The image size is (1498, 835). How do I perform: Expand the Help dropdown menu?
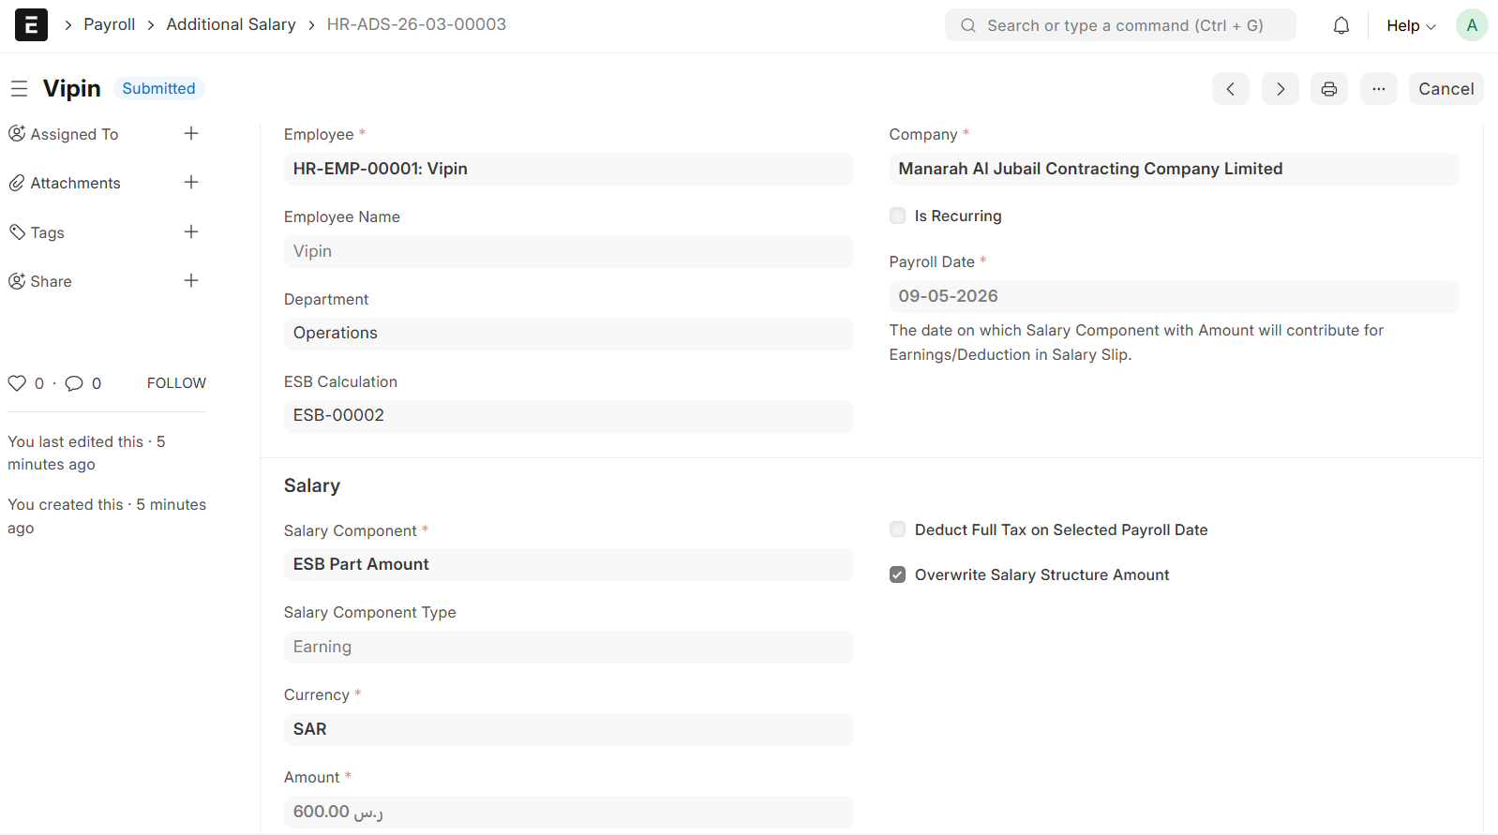(x=1410, y=26)
